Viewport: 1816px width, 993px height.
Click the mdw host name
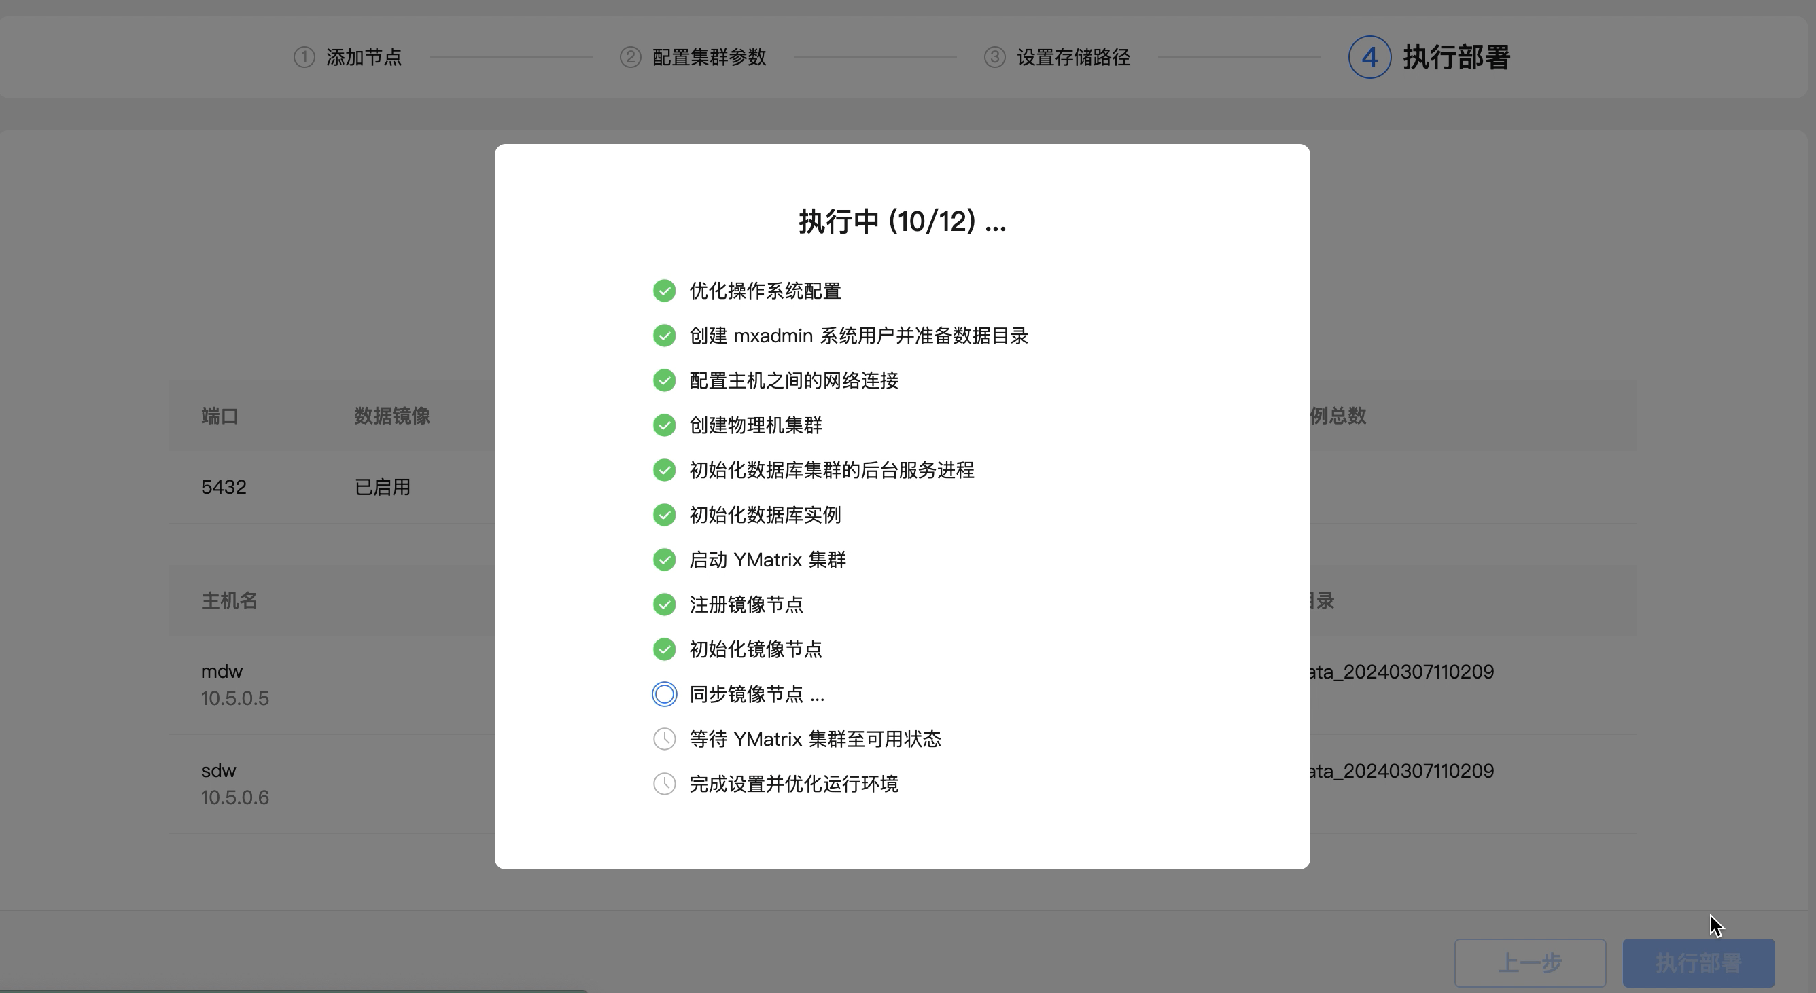point(222,671)
